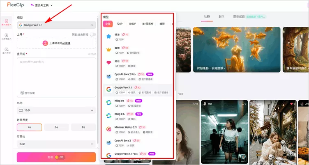The height and width of the screenshot is (165, 309).
Task: Select the image-to-video sidebar icon
Action: (7, 23)
